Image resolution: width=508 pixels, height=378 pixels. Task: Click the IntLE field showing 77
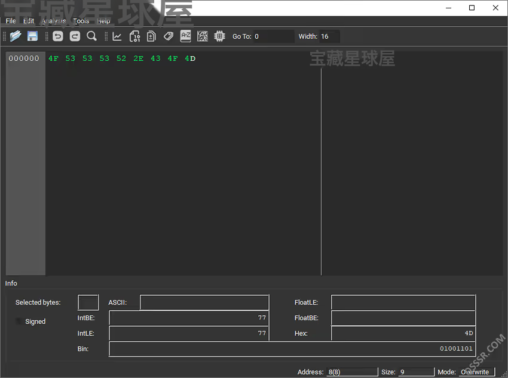click(x=189, y=333)
